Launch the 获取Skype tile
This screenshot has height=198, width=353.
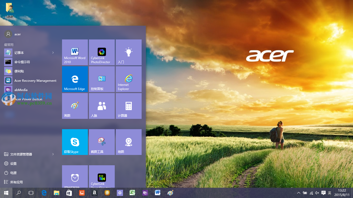(x=75, y=142)
